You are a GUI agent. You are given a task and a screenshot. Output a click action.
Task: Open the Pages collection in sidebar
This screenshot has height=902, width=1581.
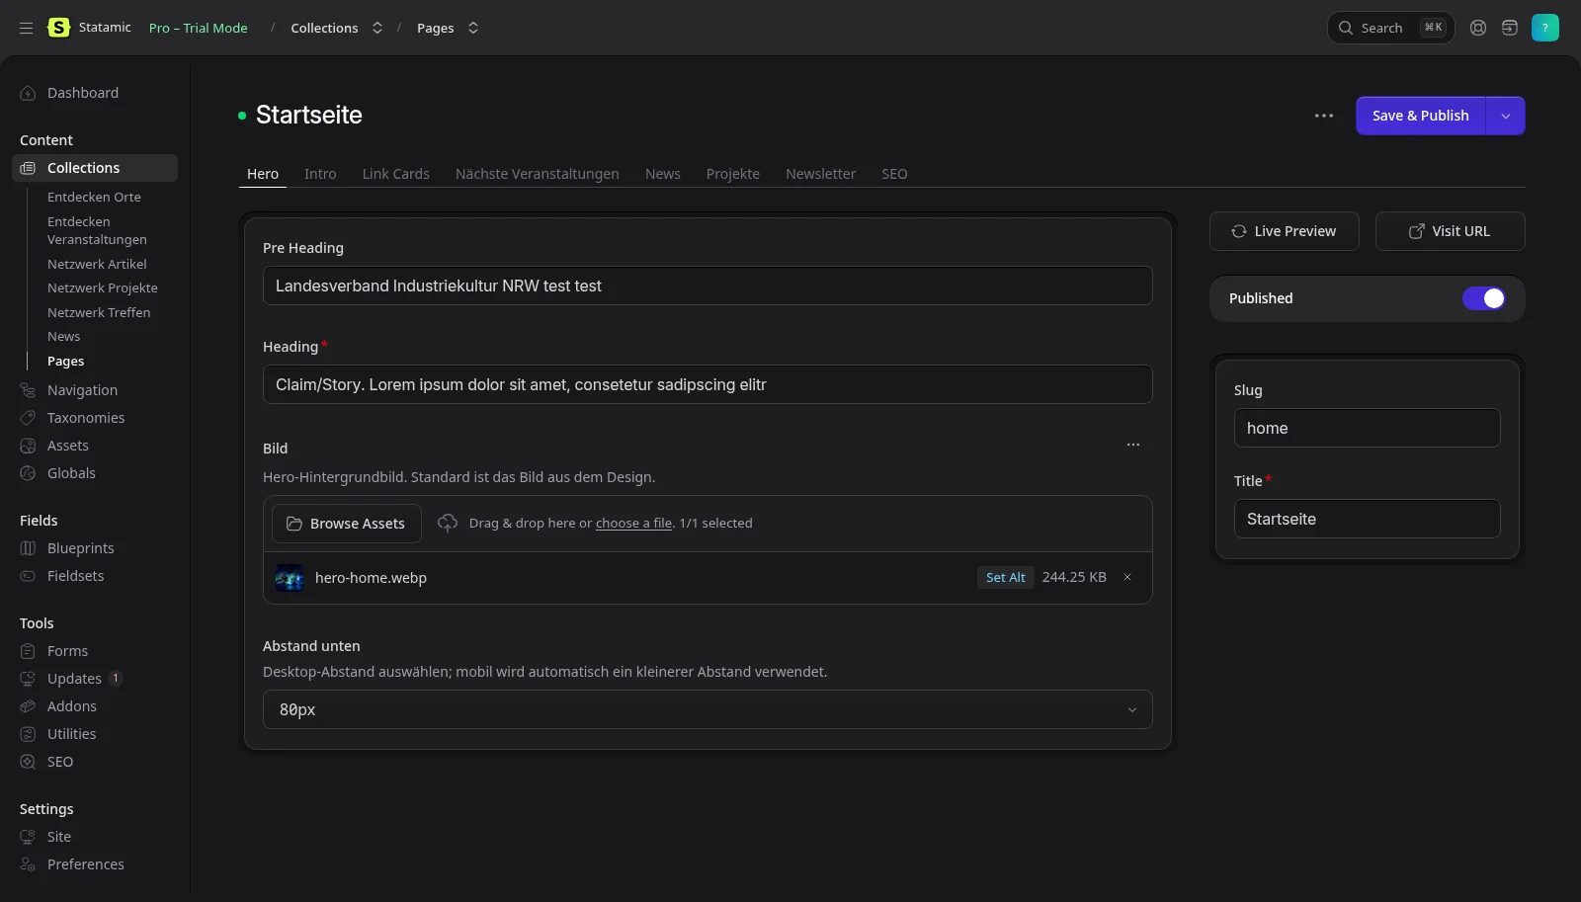(x=66, y=361)
